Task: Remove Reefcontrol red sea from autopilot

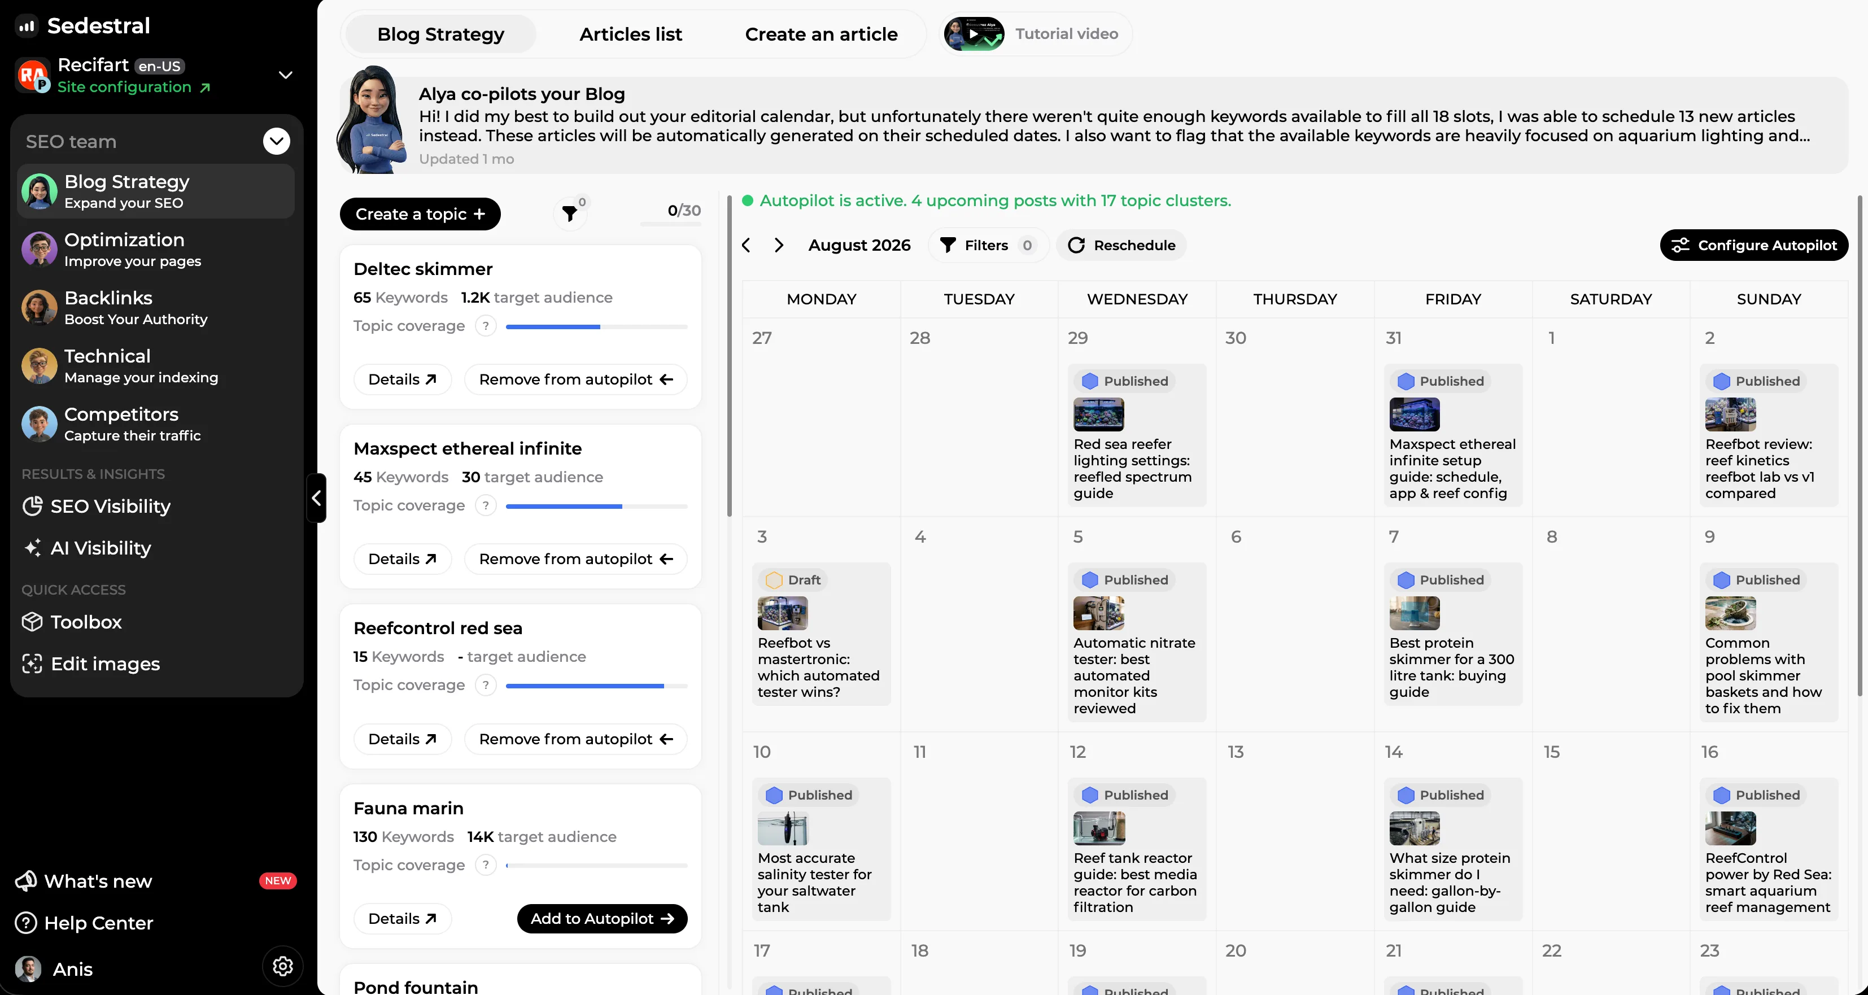Action: point(576,739)
